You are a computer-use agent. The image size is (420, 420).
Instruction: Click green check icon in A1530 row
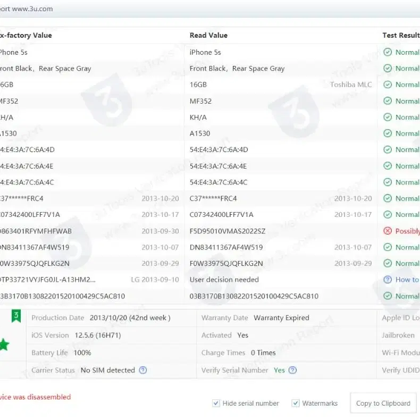(x=388, y=133)
